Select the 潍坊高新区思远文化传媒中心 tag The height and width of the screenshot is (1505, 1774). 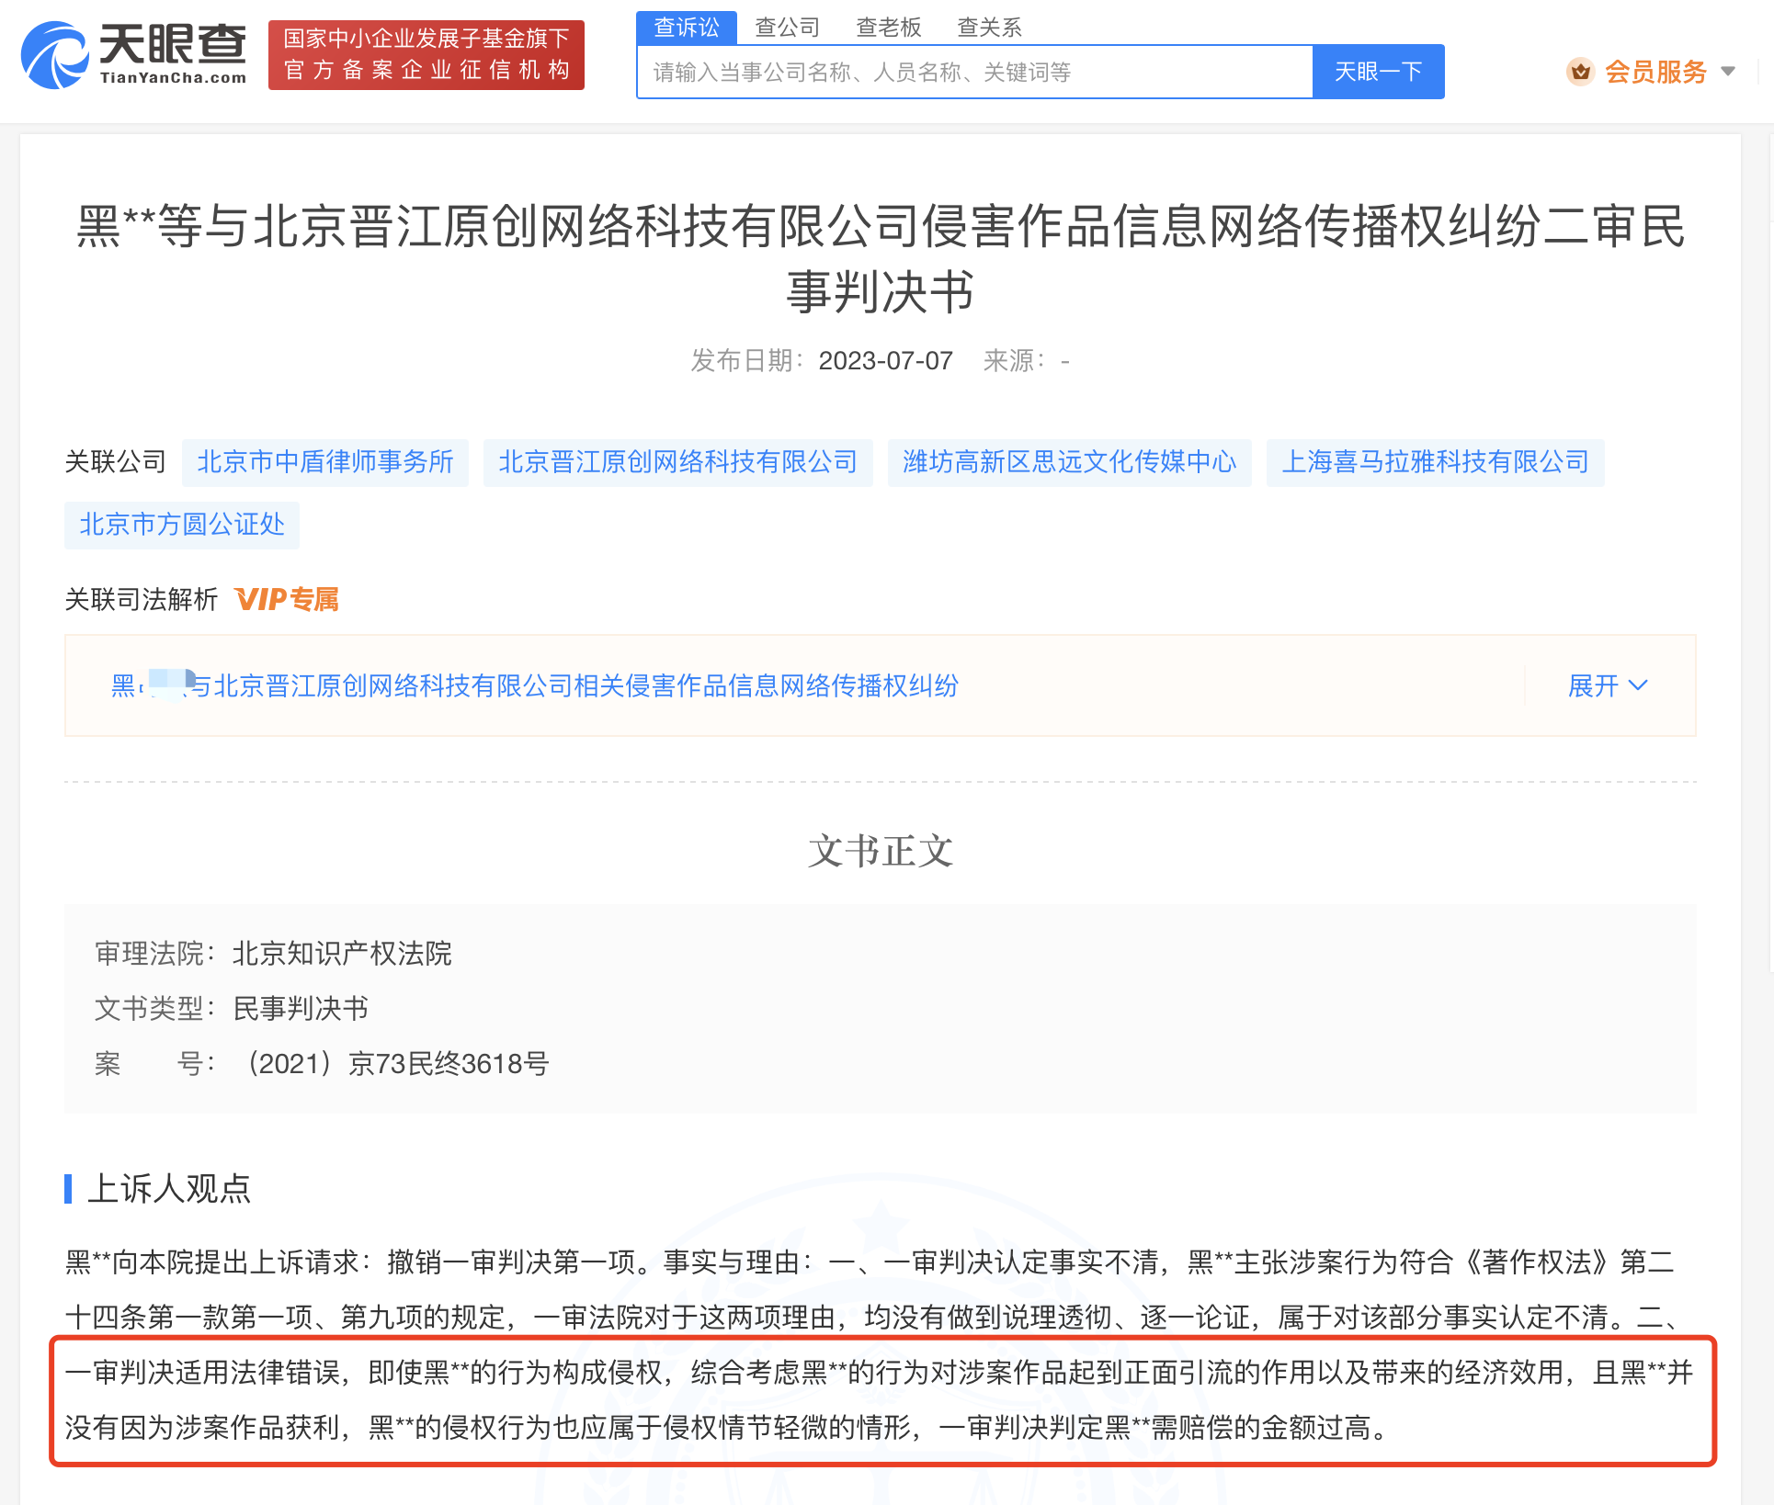[x=1069, y=463]
